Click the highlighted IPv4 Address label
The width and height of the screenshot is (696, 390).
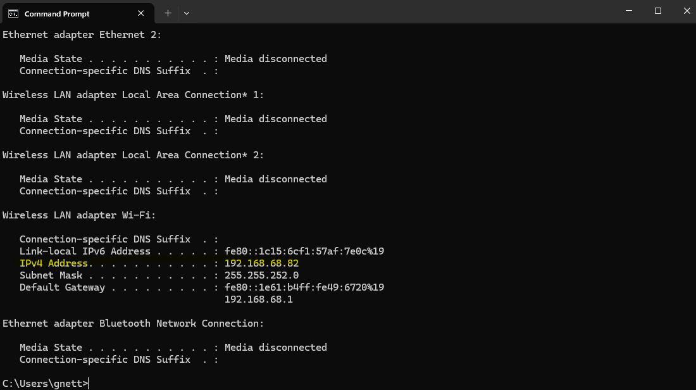(54, 263)
